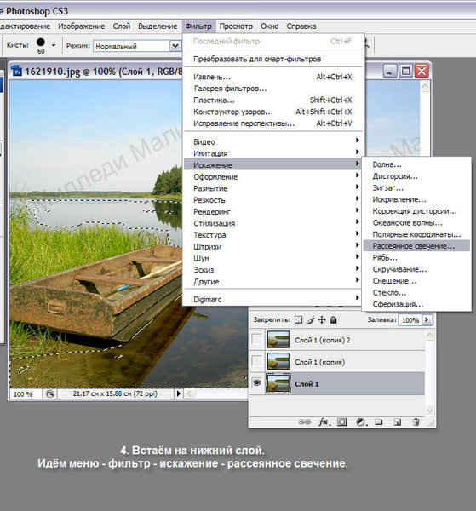Show layer Слой 1 (копия) 2
This screenshot has height=511, width=476.
coord(257,339)
